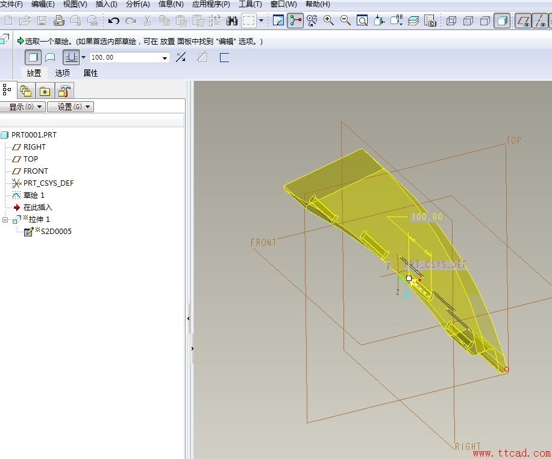Toggle datum plane display

point(523,21)
